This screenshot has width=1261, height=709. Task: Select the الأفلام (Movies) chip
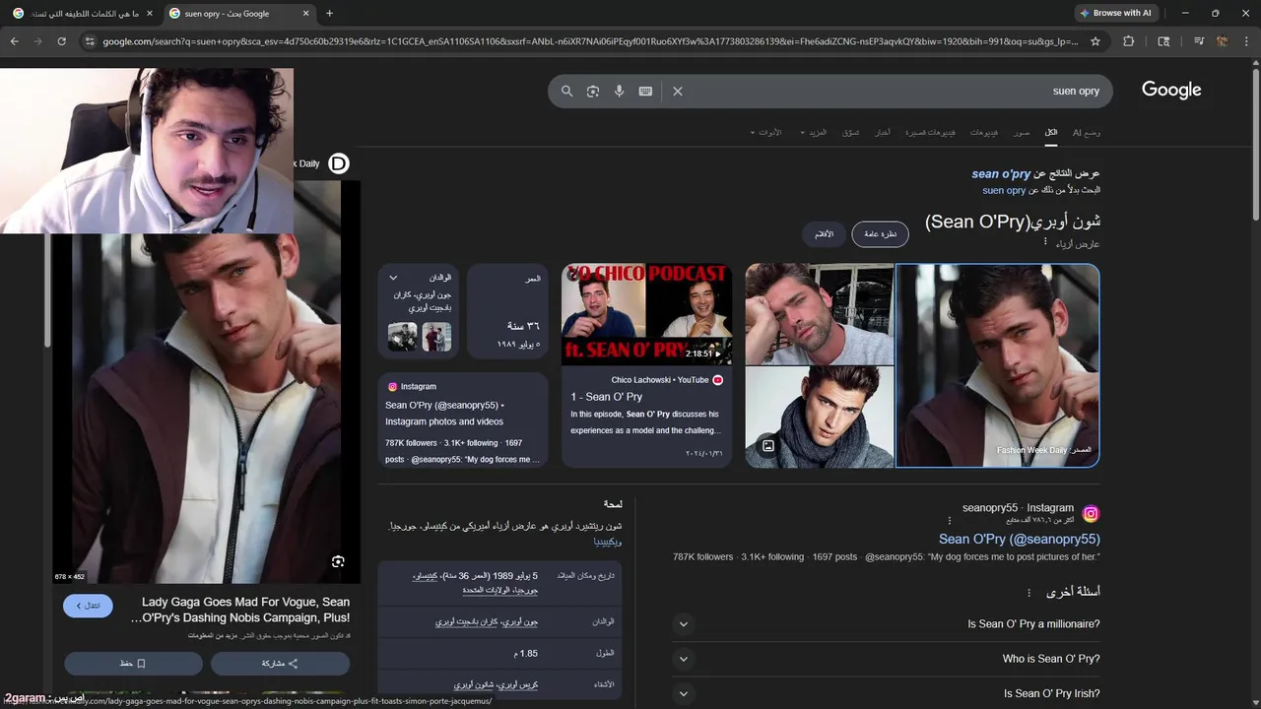pos(824,234)
